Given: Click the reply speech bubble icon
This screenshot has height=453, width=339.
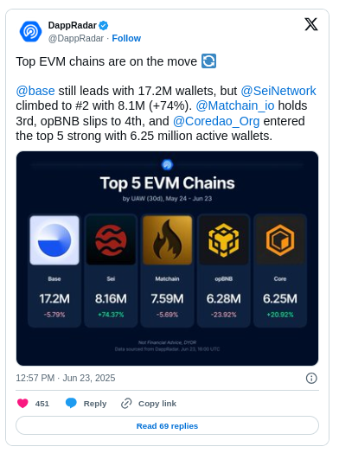Looking at the screenshot, I should (x=71, y=403).
